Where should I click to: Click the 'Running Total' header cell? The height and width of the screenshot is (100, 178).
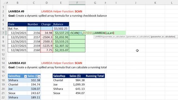(95, 76)
